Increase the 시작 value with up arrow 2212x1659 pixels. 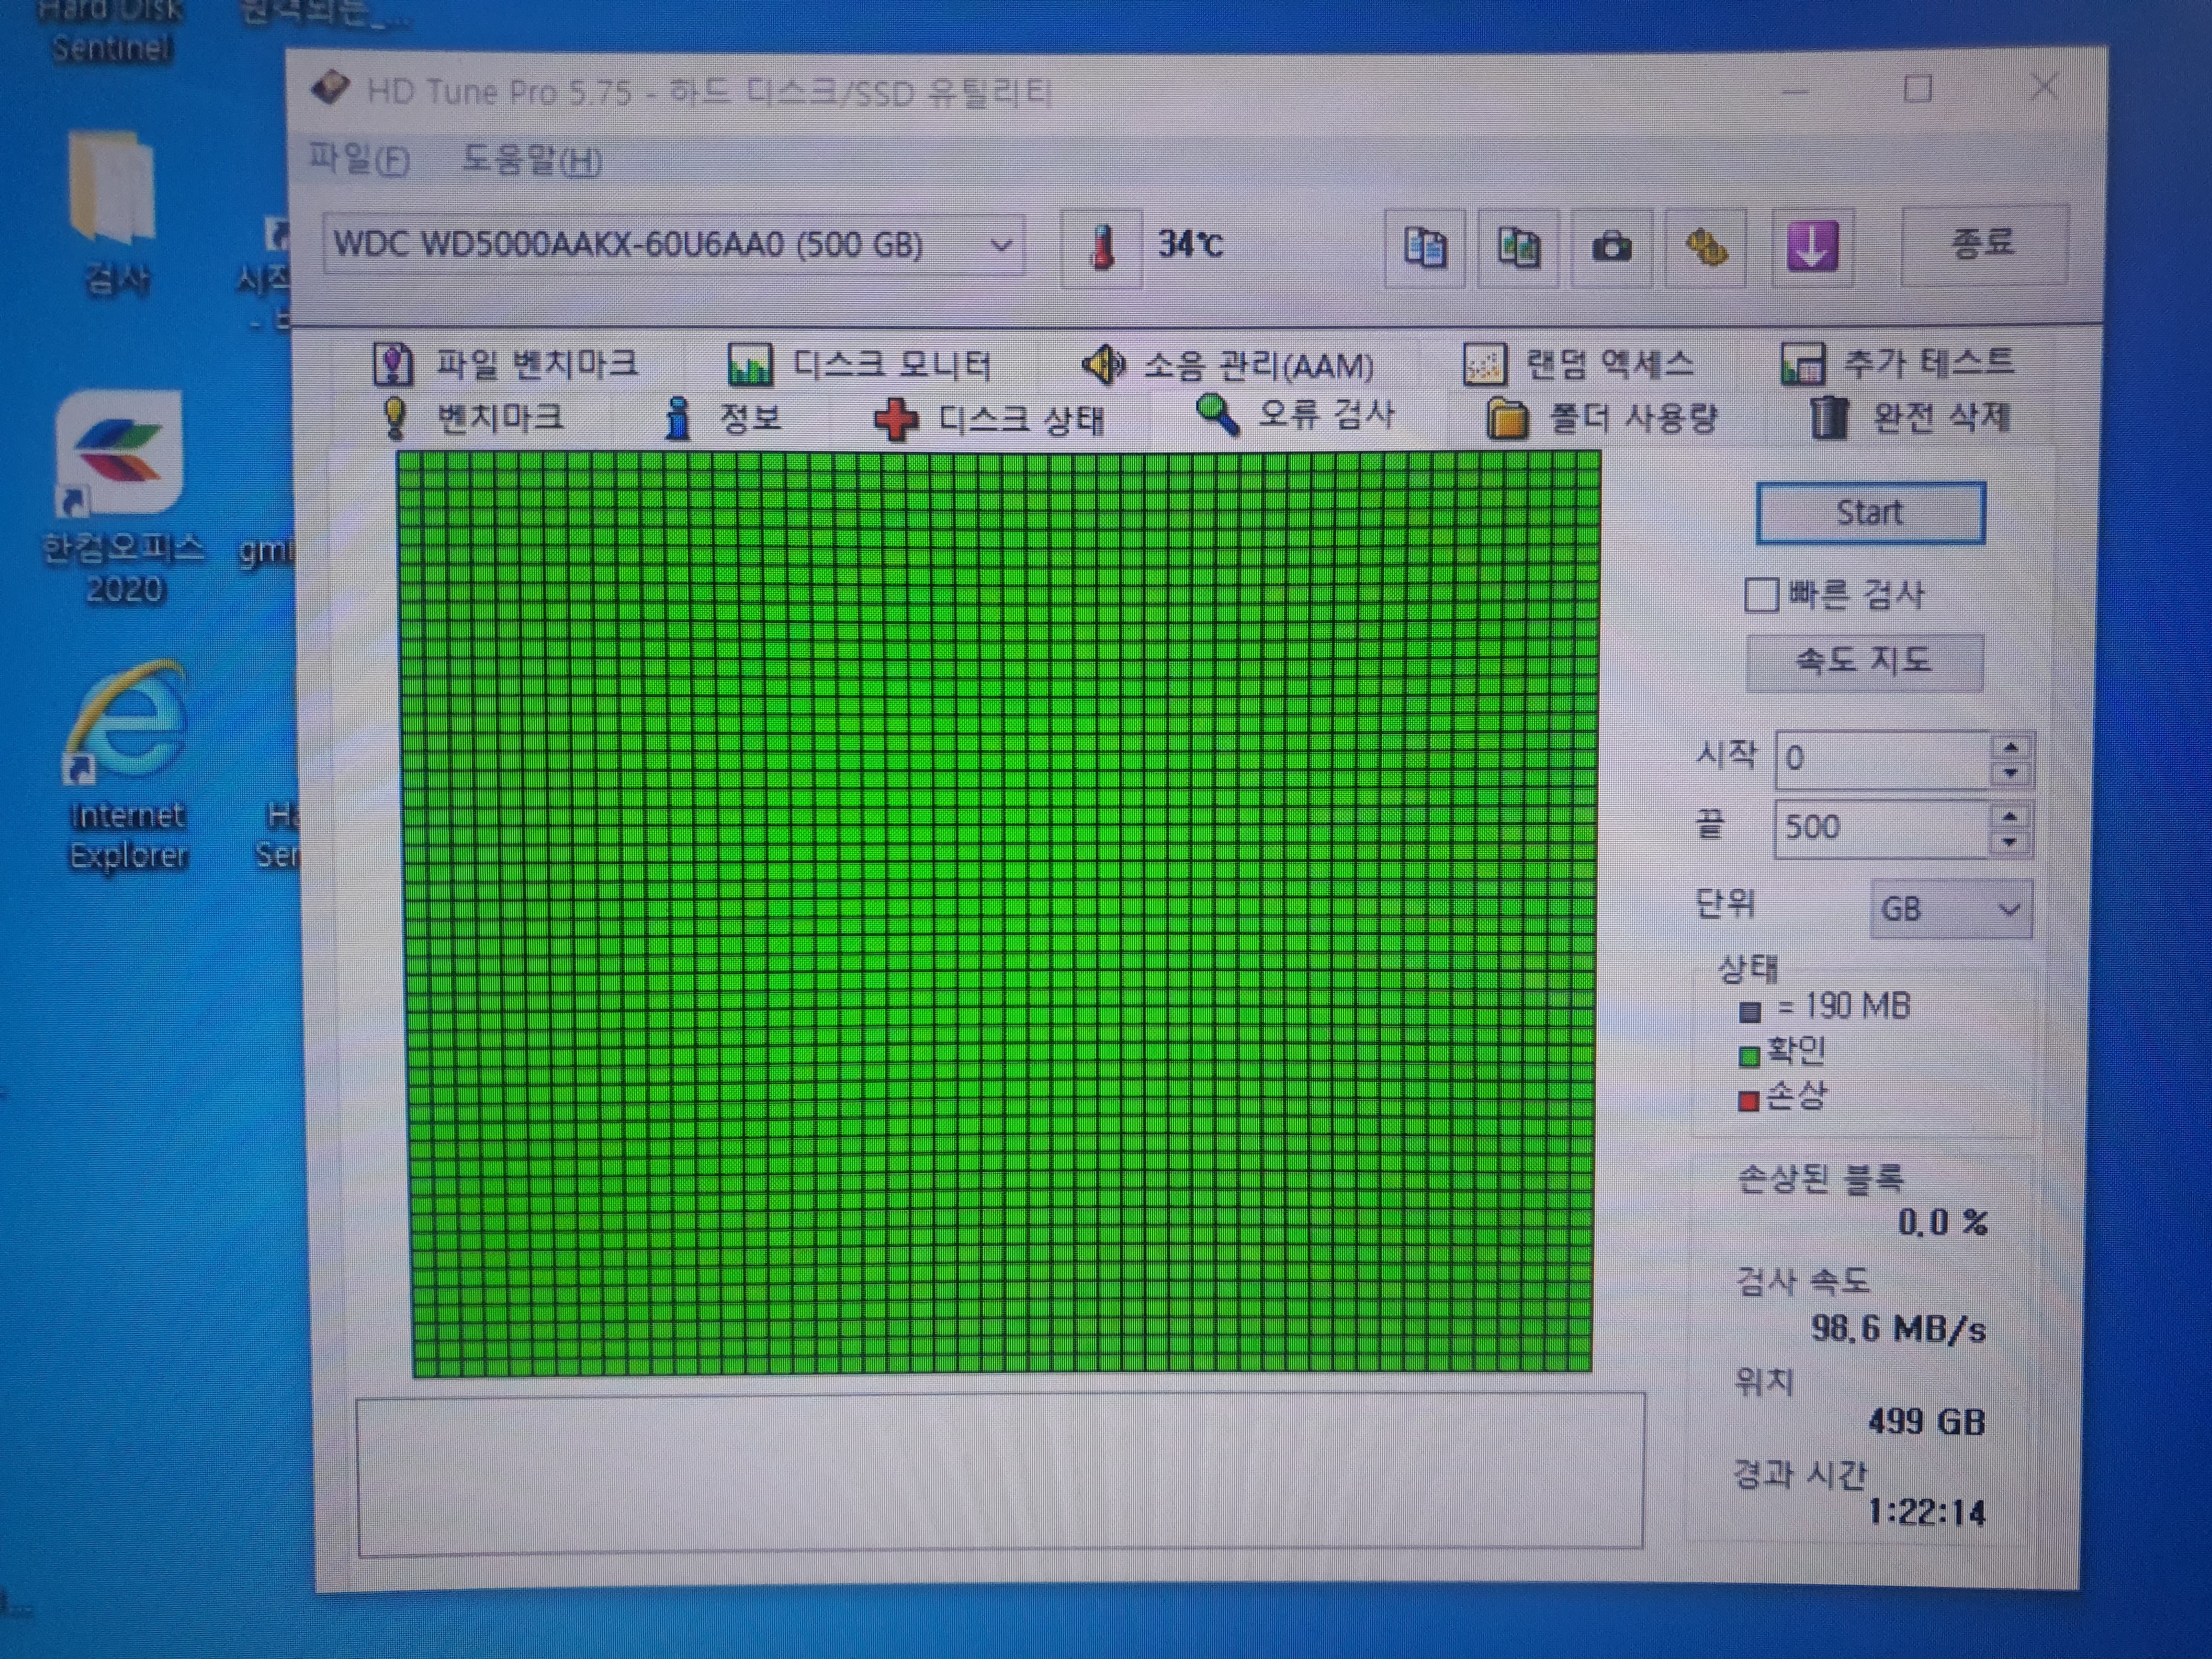pos(2010,747)
